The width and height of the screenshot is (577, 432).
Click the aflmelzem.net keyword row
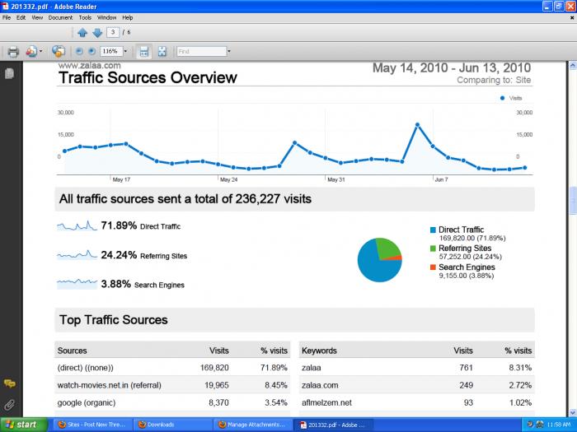(416, 402)
